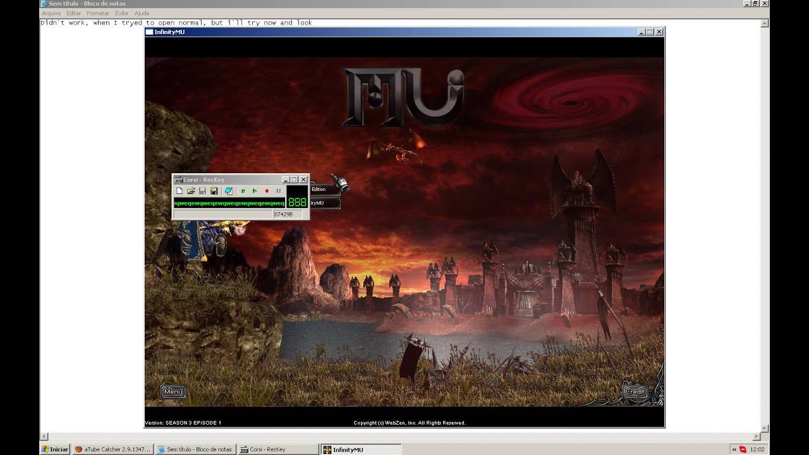Click the Corsi - RecKey title bar icon

click(x=178, y=180)
